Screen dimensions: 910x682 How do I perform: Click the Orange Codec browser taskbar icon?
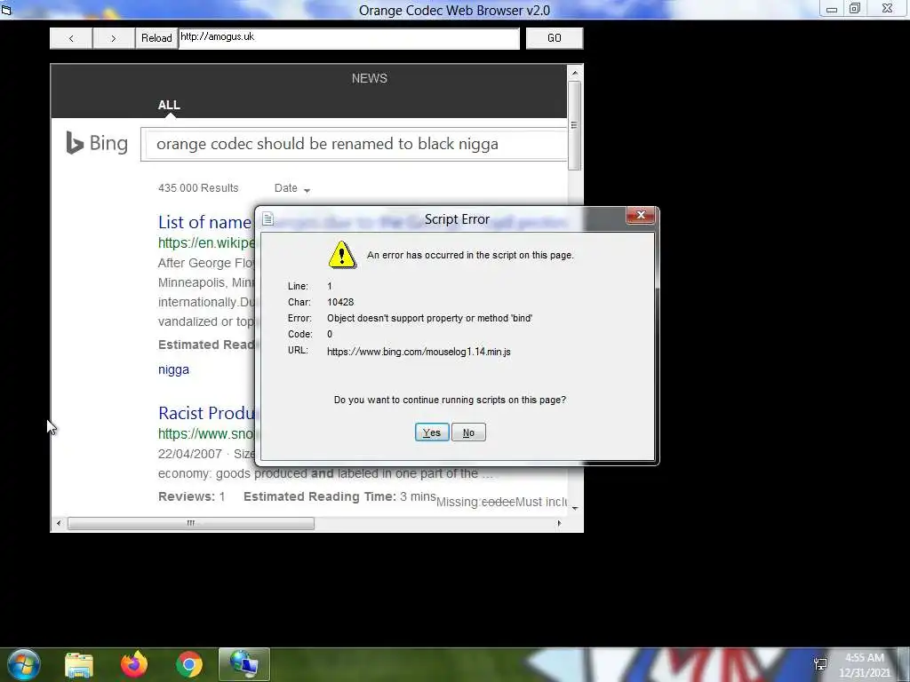point(244,664)
